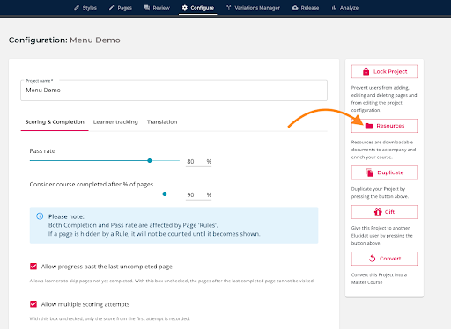Click the folder icon on Resources

pos(369,126)
